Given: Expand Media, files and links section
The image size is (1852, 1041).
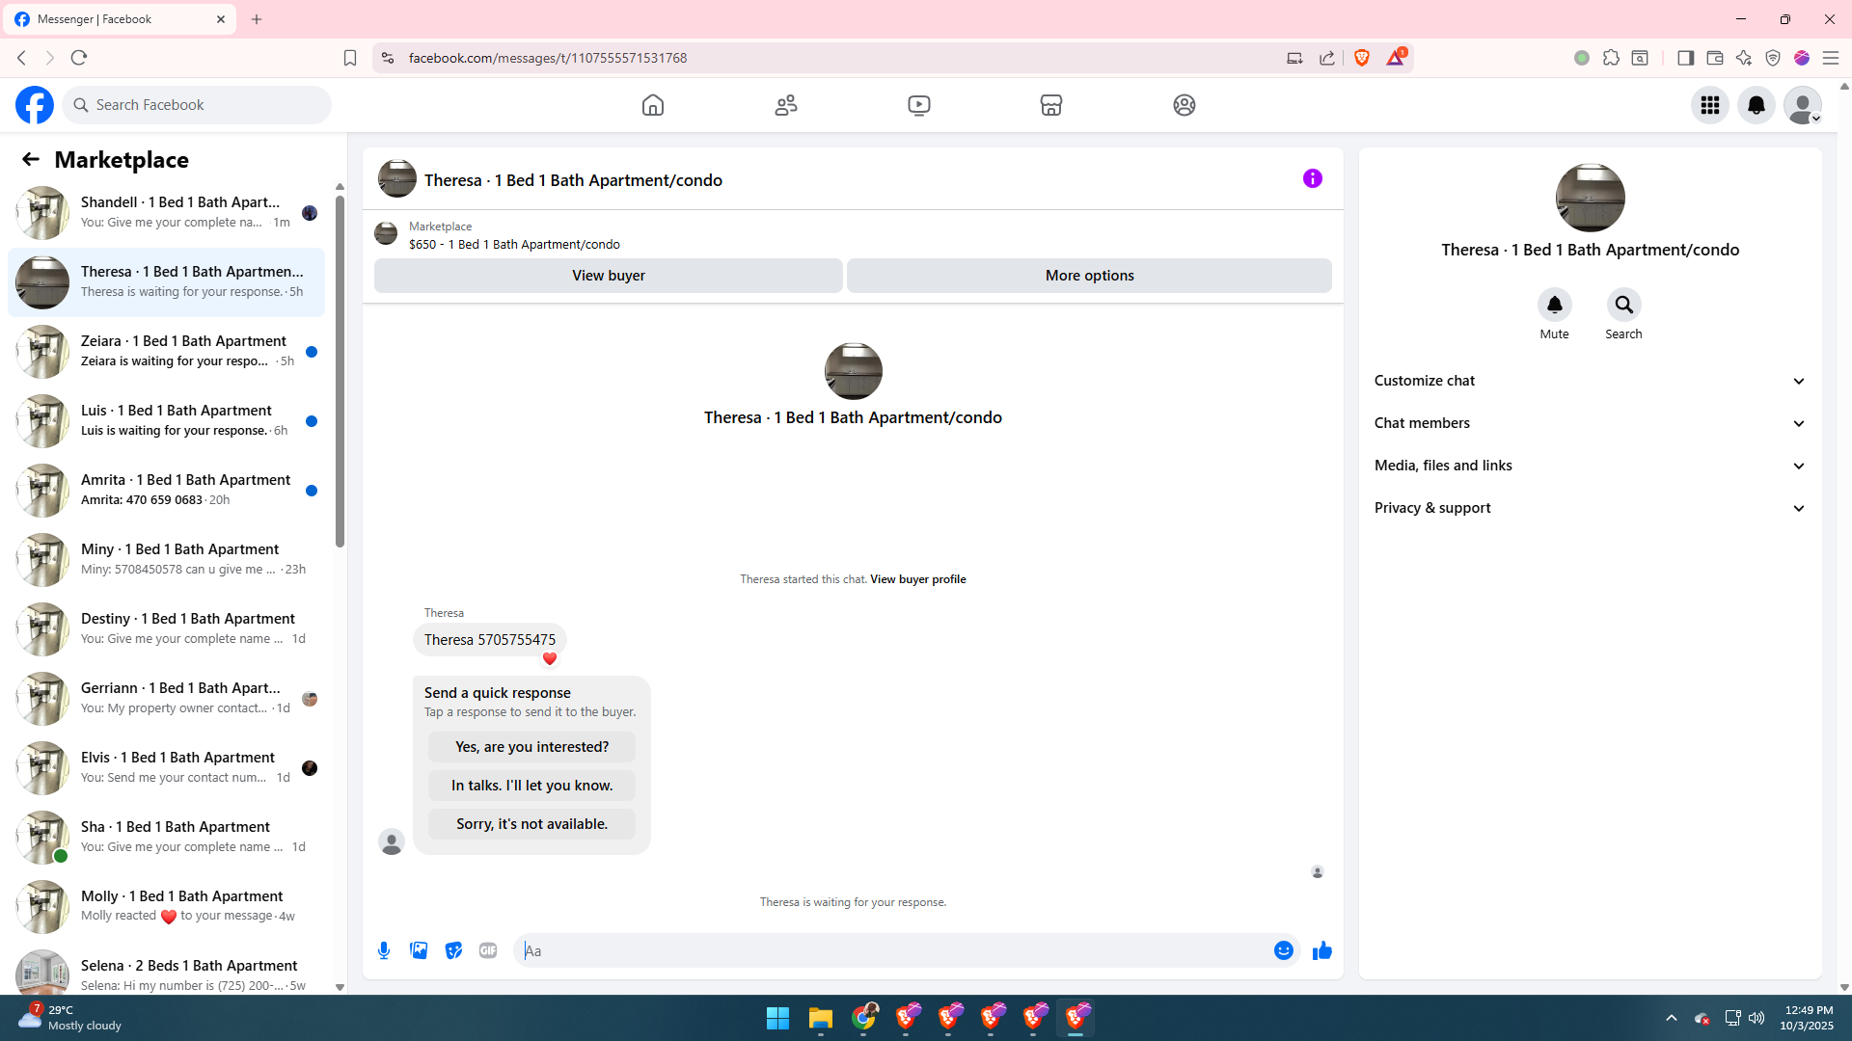Looking at the screenshot, I should (1590, 466).
